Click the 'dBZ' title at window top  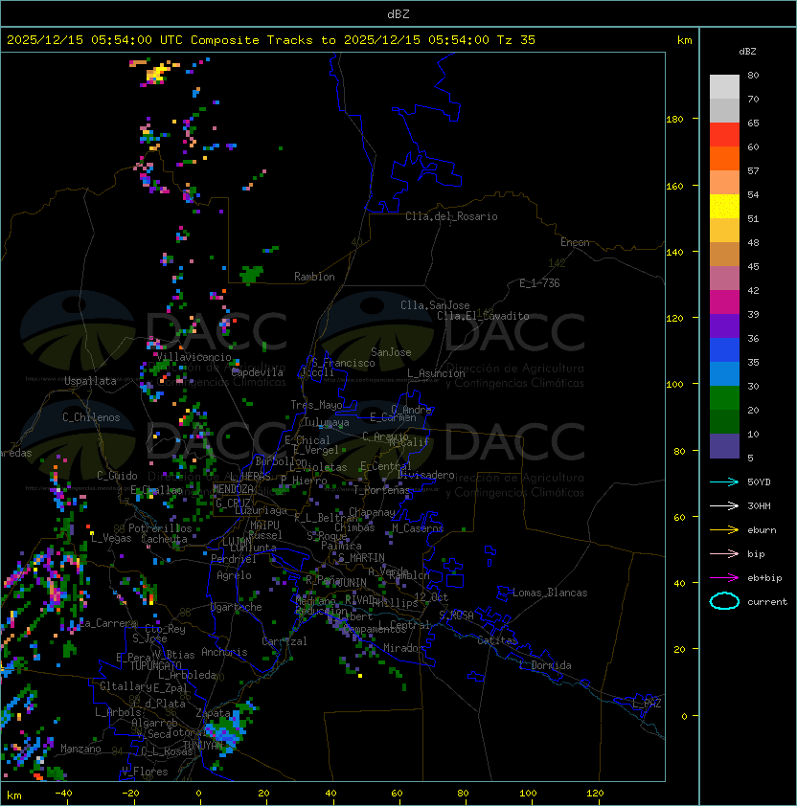tap(398, 14)
